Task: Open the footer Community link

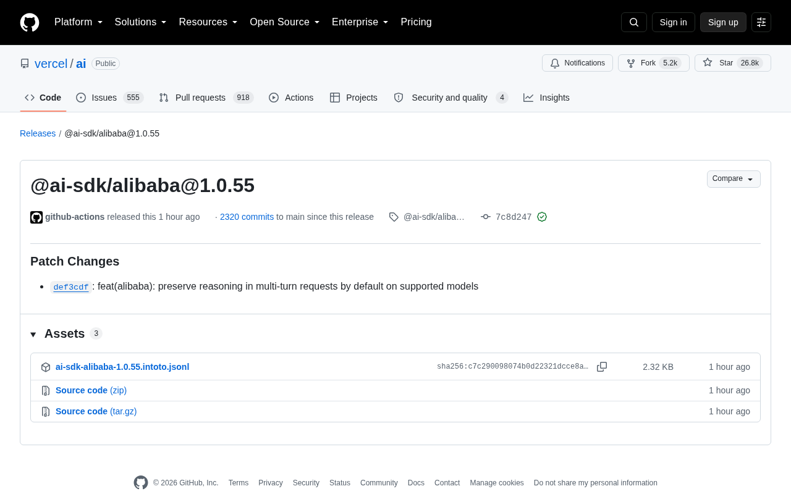Action: pos(379,483)
